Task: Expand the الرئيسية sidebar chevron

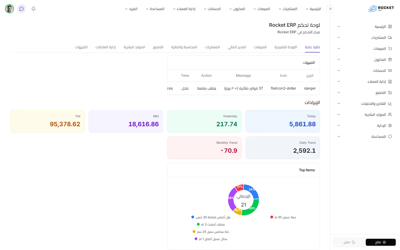Action: tap(339, 26)
